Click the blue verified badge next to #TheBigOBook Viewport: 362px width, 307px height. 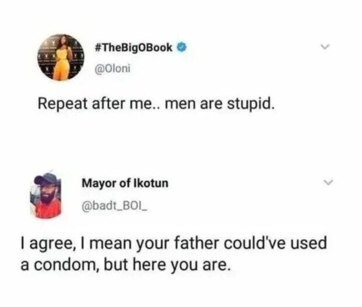coord(182,47)
